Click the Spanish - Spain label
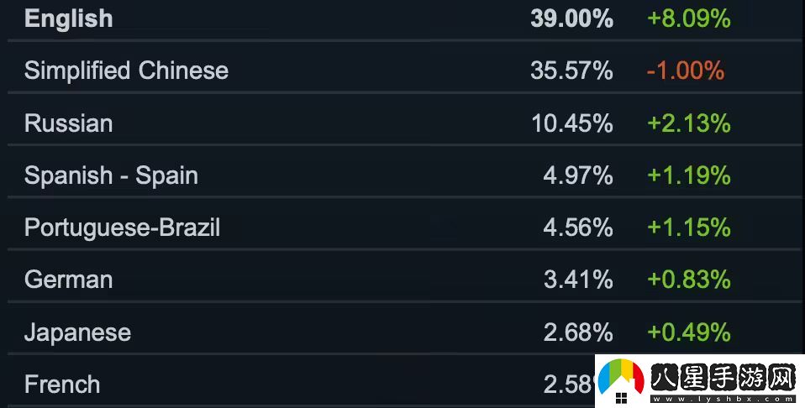This screenshot has width=805, height=408. point(111,175)
